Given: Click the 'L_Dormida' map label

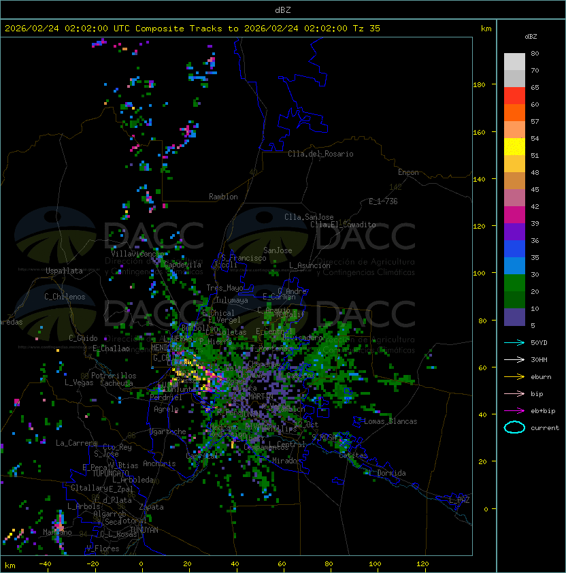Looking at the screenshot, I should point(387,473).
